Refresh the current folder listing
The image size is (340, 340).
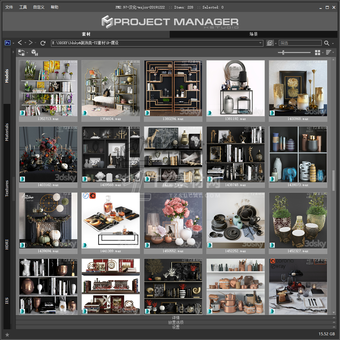(43, 43)
